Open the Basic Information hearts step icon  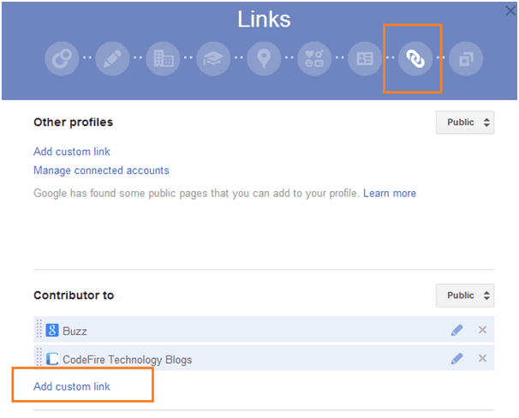click(314, 58)
